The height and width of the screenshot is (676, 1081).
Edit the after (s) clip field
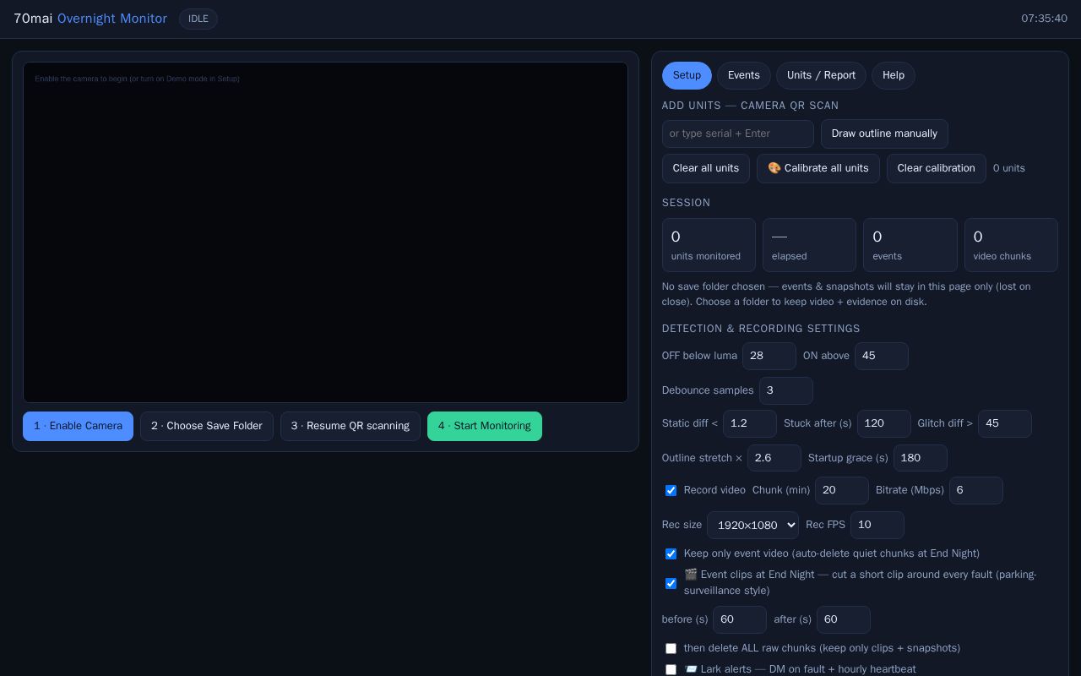tap(844, 619)
